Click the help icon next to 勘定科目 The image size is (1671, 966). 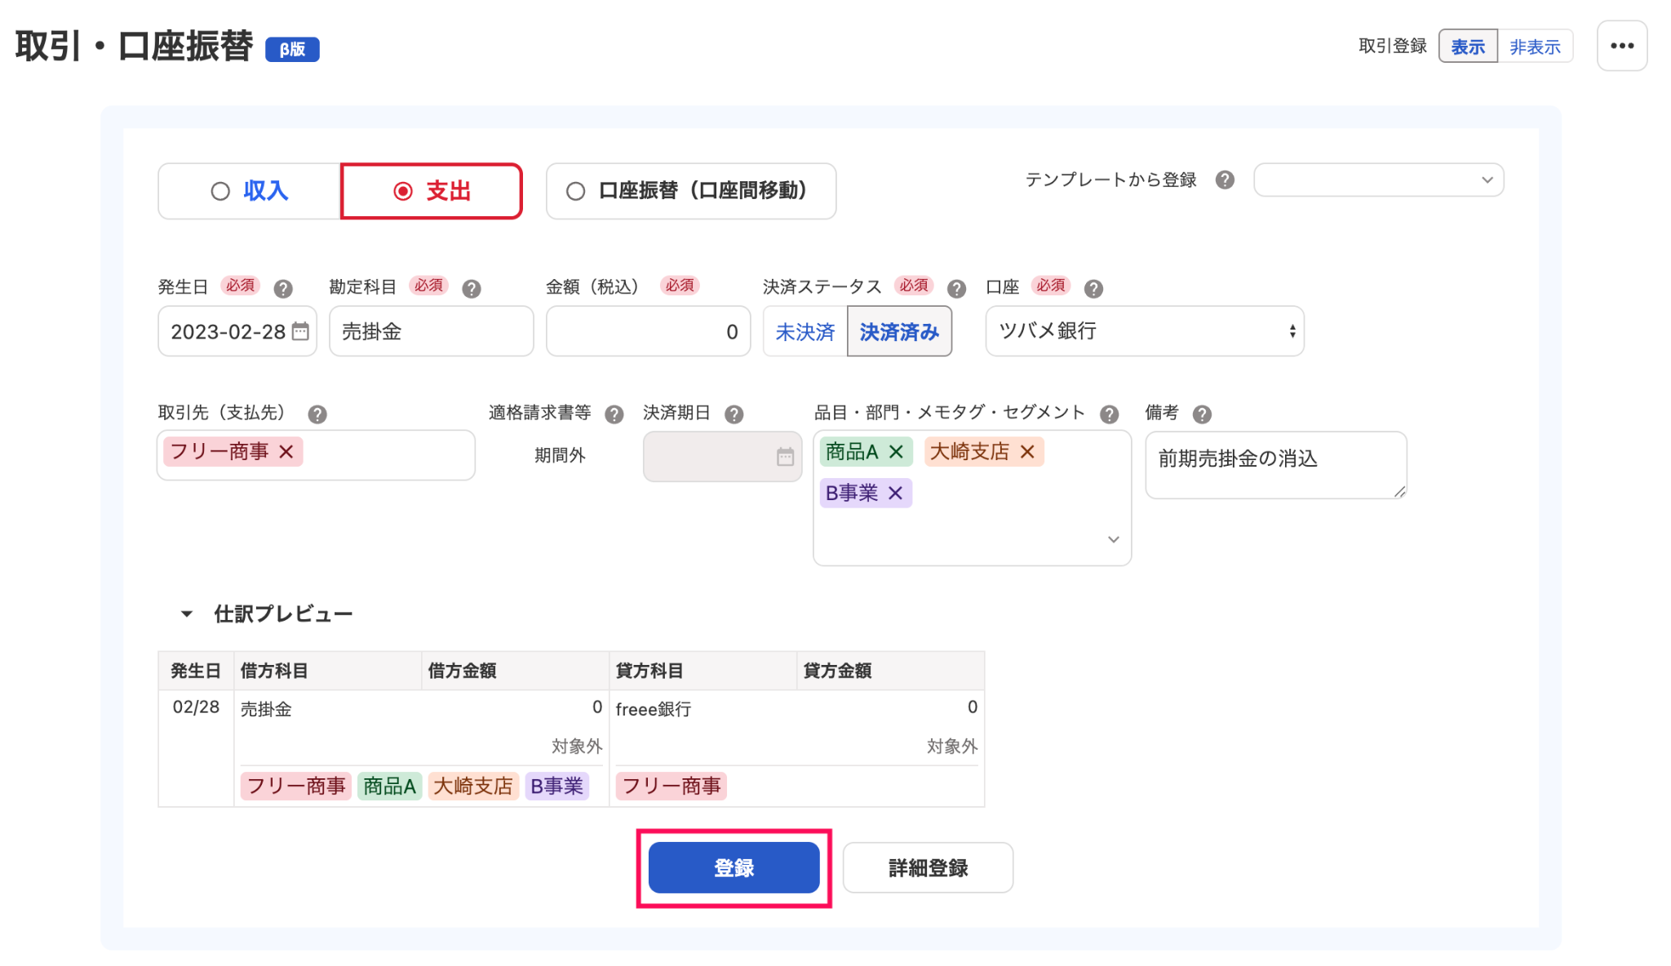pyautogui.click(x=471, y=289)
